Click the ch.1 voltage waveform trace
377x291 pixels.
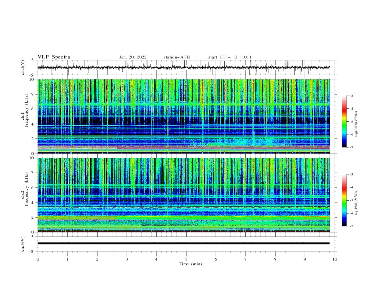183,68
